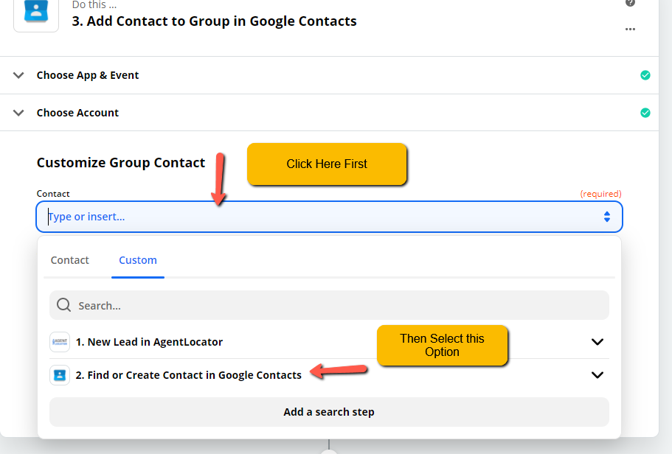
Task: Click the AgentLocator app icon
Action: pos(60,342)
